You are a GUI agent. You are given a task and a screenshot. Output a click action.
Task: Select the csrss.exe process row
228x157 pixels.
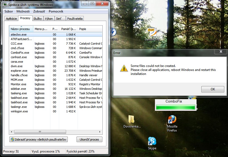(x=56, y=62)
